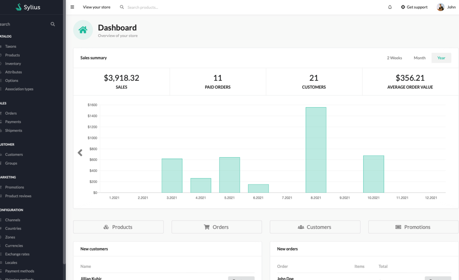Viewport: 459px width, 280px height.
Task: Switch sales summary to 2 Weeks
Action: coord(394,58)
